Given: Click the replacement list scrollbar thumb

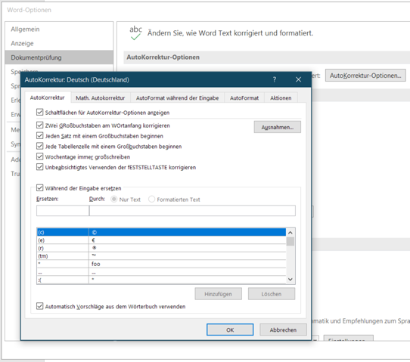Looking at the screenshot, I should (x=290, y=241).
